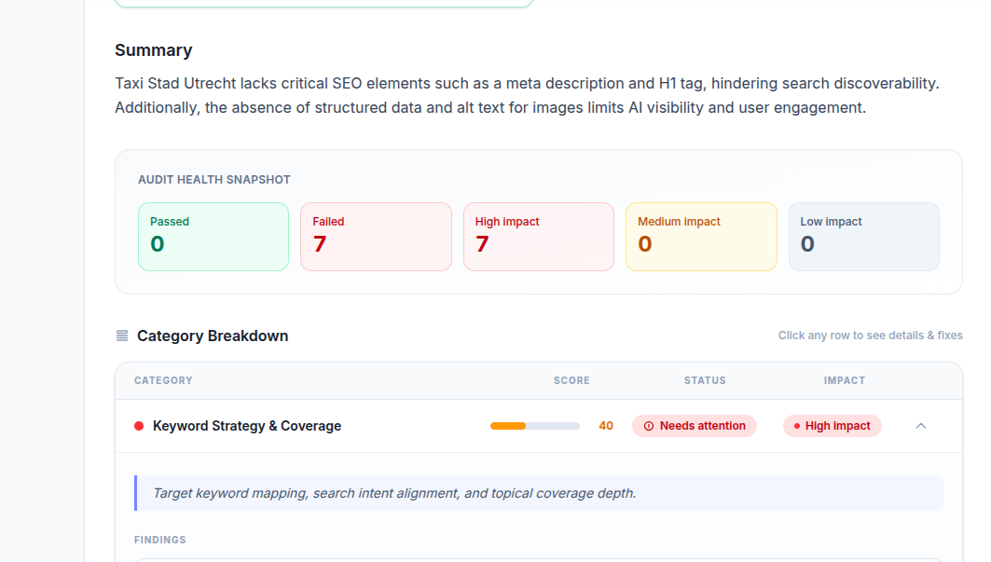Viewport: 991px width, 562px height.
Task: Click the Category Breakdown heading
Action: [213, 336]
